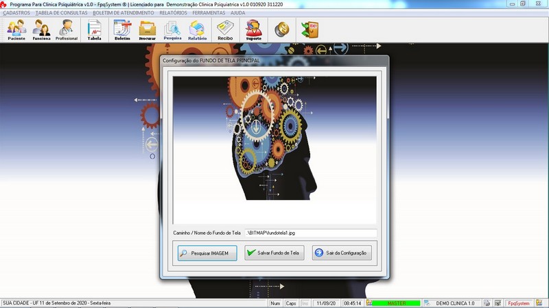Open the Funciona employees icon
549x308 pixels.
[x=41, y=30]
